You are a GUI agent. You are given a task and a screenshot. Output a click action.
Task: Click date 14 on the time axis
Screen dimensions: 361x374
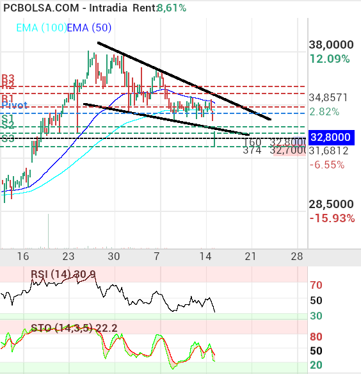pos(205,256)
